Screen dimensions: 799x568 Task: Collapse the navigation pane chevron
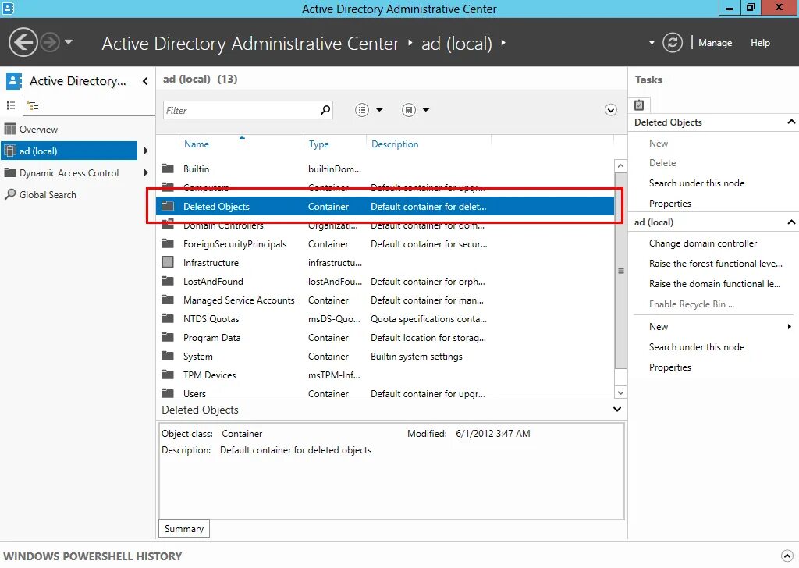[145, 81]
